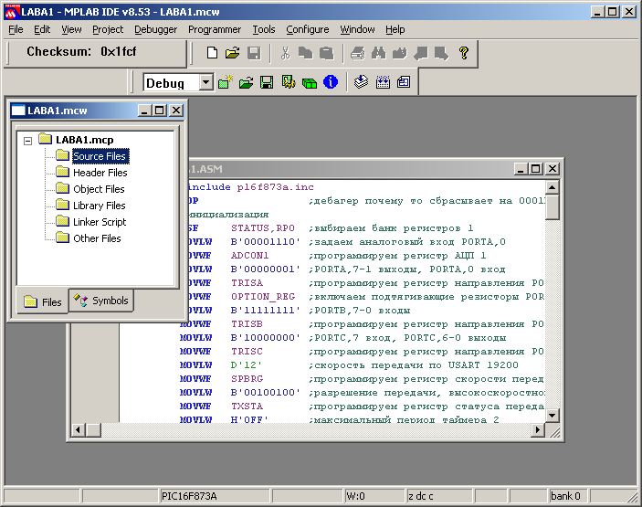Viewport: 642px width, 507px height.
Task: Click the editor vertical scrollbar down arrow
Action: coord(552,416)
